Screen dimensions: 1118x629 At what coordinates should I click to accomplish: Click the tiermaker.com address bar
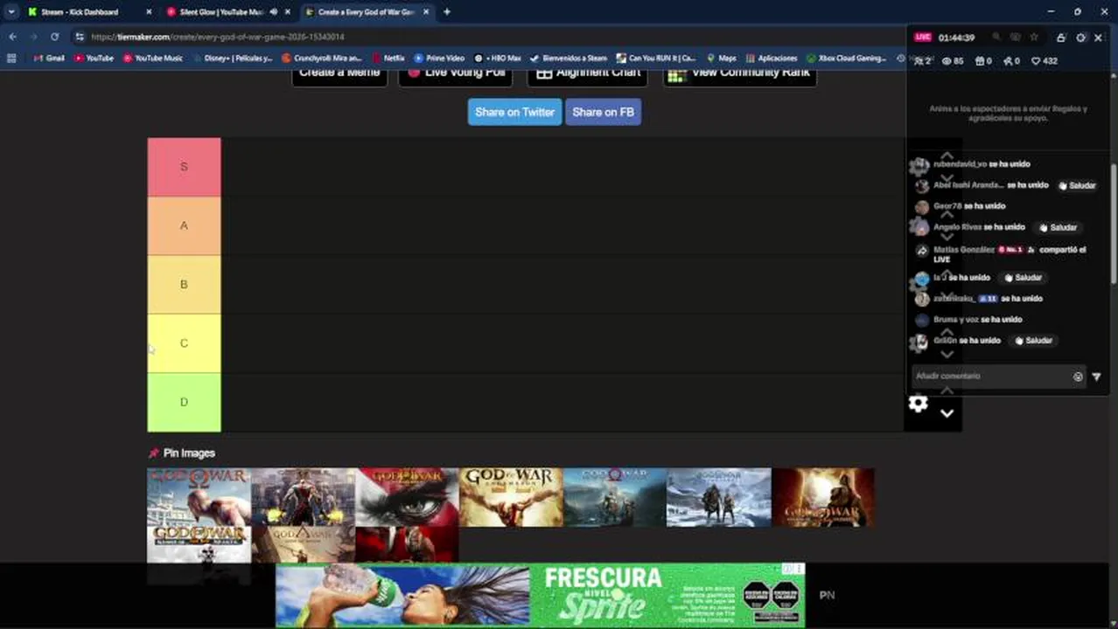coord(490,37)
